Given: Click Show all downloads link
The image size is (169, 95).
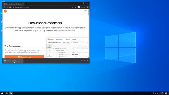Looking at the screenshot, I should point(83,61).
